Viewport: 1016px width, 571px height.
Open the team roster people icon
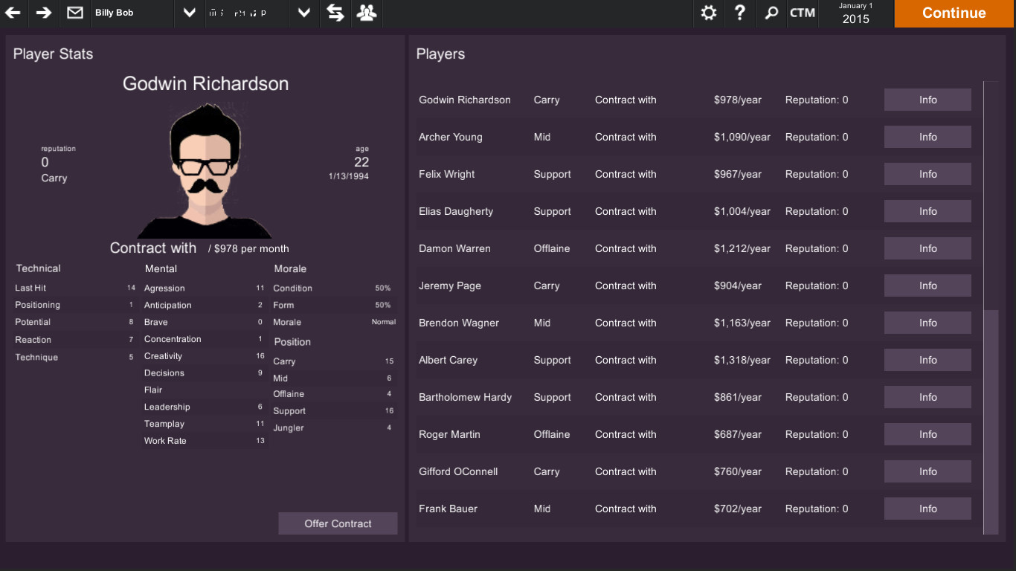366,13
